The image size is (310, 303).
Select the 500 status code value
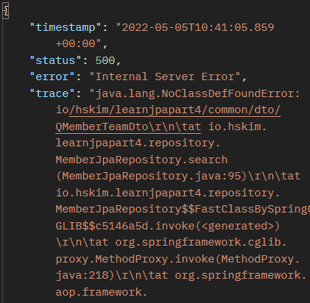[x=105, y=60]
